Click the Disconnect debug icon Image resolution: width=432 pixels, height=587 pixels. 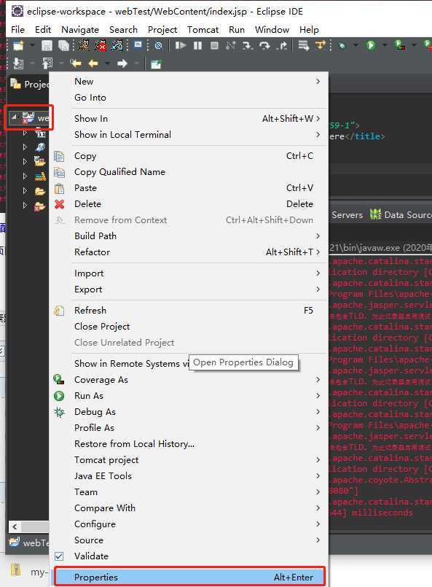[x=230, y=46]
